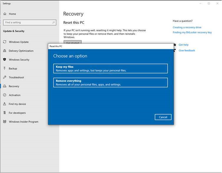This screenshot has height=173, width=222.
Task: Click the Troubleshoot wrench icon
Action: (x=5, y=77)
